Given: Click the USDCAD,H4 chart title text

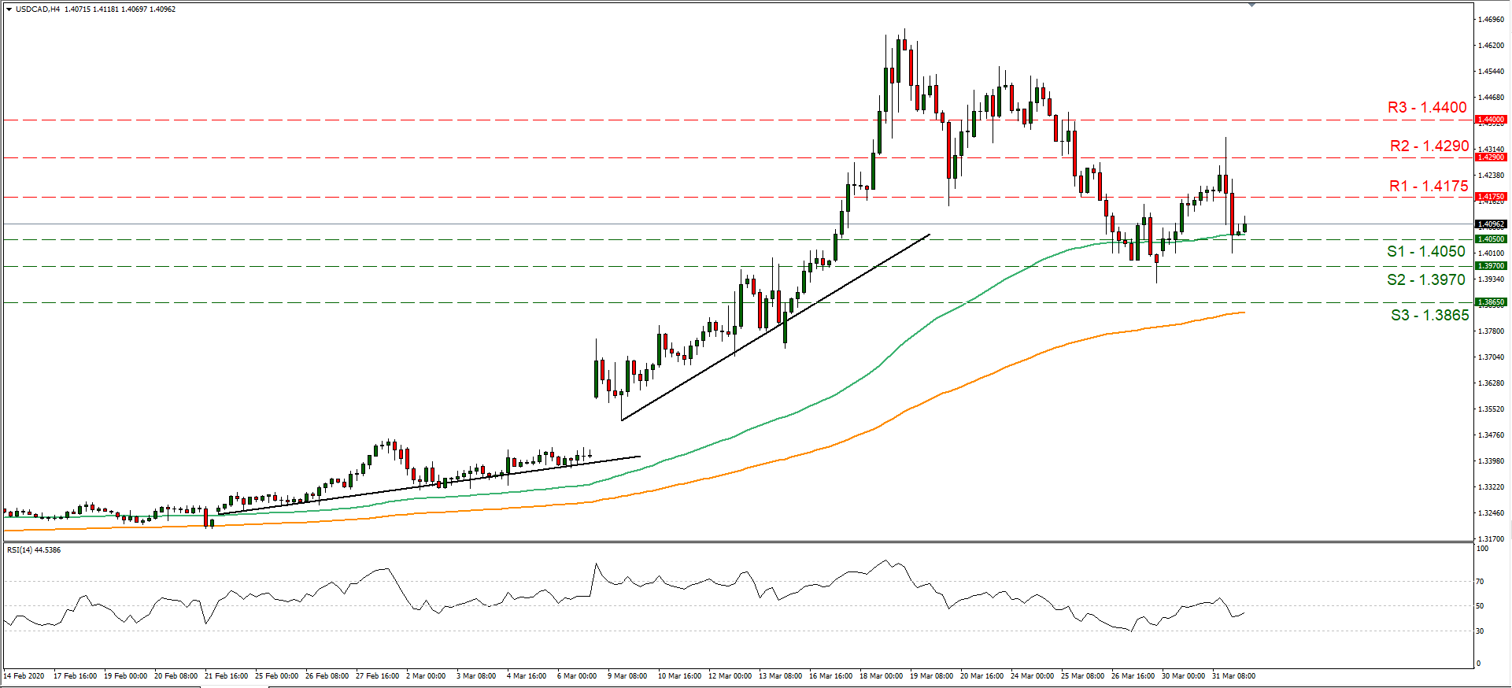Looking at the screenshot, I should coord(38,9).
